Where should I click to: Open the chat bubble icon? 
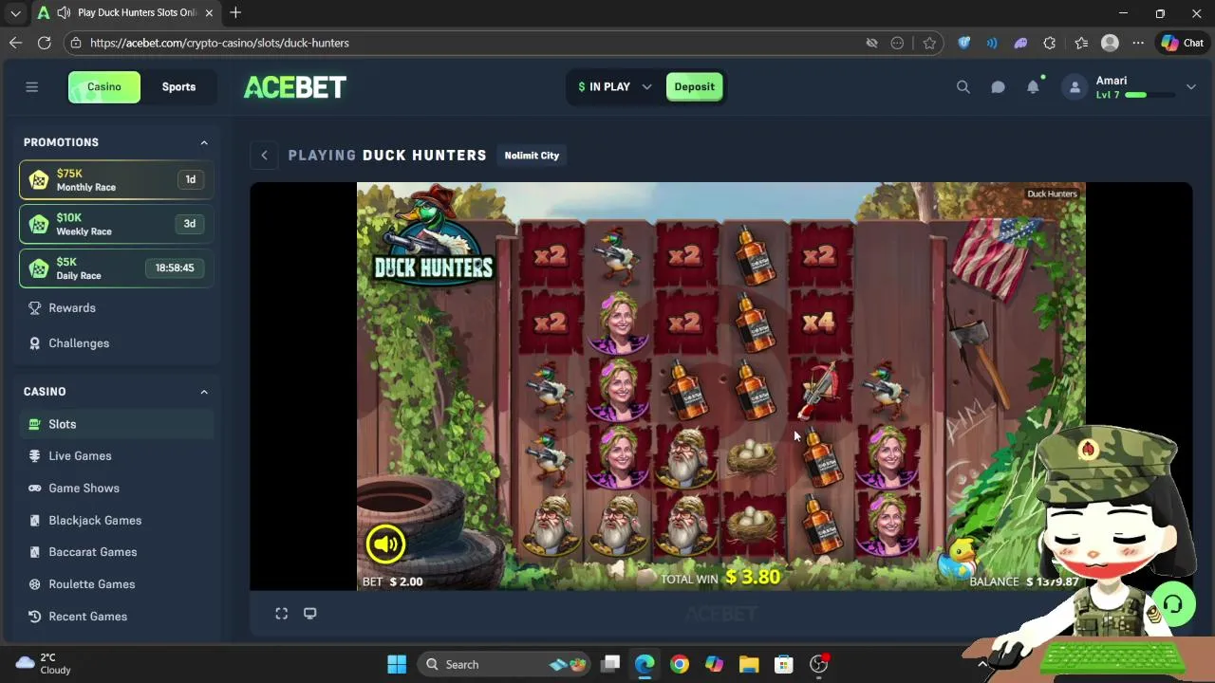tap(998, 87)
